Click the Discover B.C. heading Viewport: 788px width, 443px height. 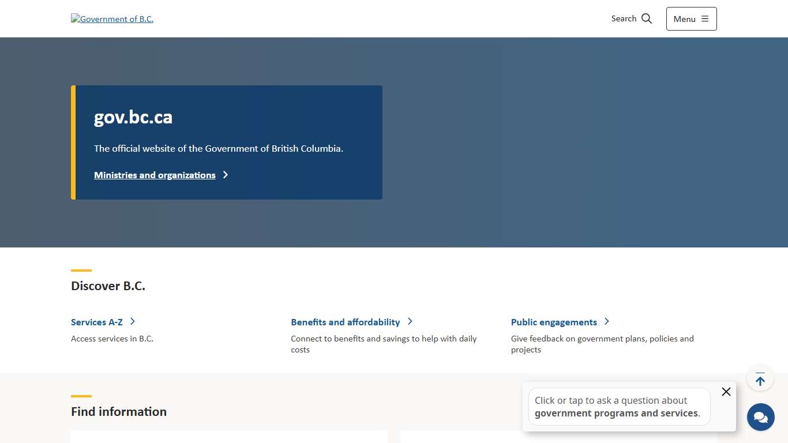(x=108, y=286)
